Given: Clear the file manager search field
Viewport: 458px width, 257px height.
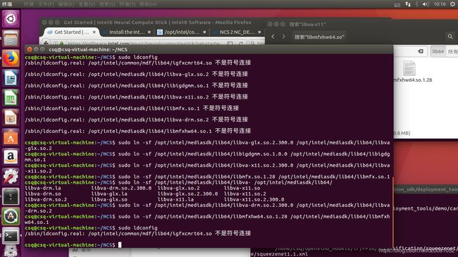Looking at the screenshot, I should pyautogui.click(x=421, y=51).
